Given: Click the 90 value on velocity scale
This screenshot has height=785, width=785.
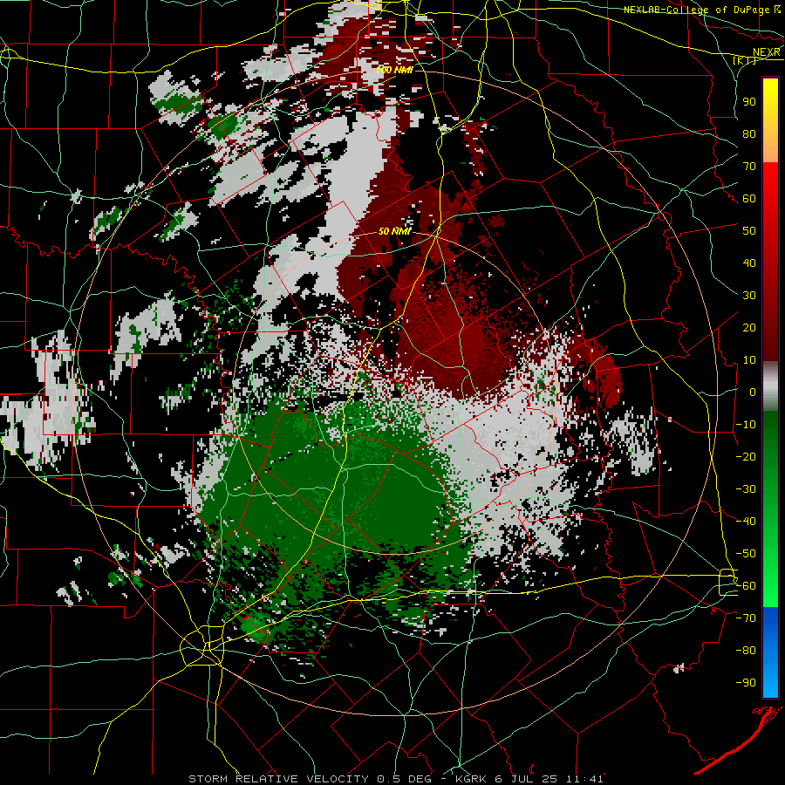Looking at the screenshot, I should pos(749,102).
